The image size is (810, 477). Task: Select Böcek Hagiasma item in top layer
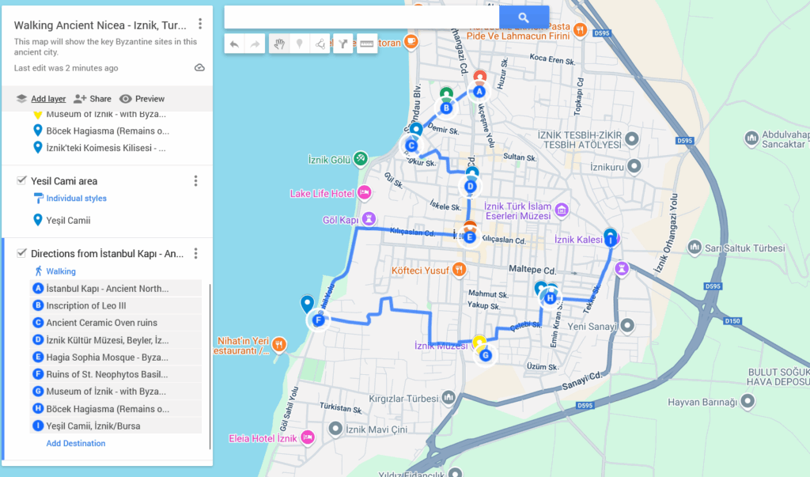tap(108, 131)
